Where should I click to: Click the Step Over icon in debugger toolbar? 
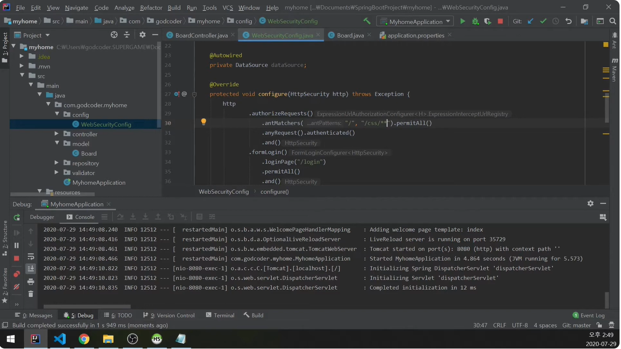point(120,217)
